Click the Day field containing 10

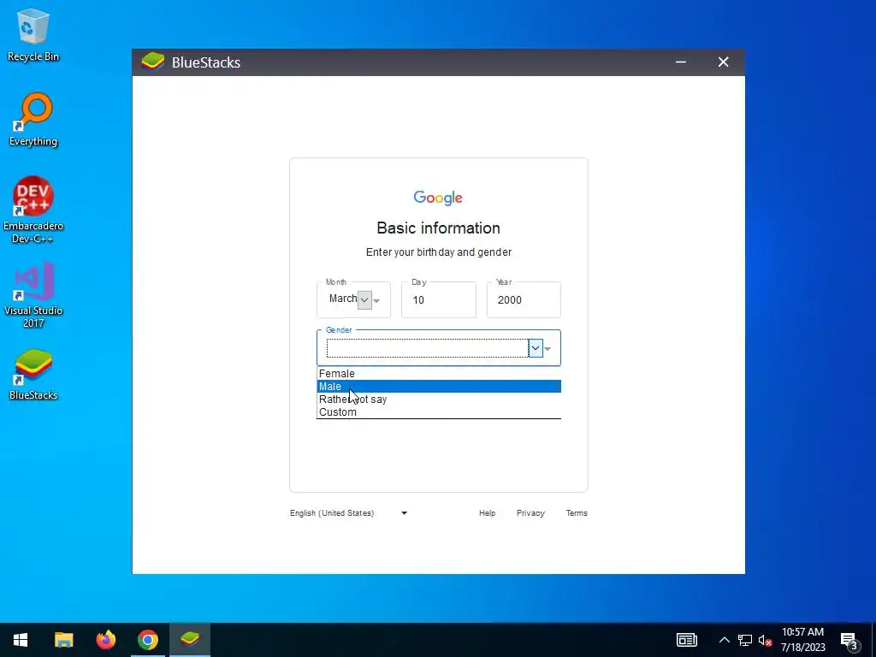439,299
